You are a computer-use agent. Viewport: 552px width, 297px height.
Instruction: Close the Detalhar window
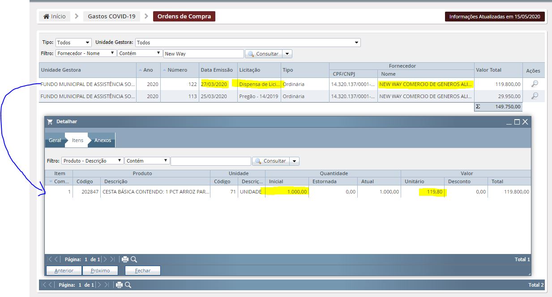point(525,122)
